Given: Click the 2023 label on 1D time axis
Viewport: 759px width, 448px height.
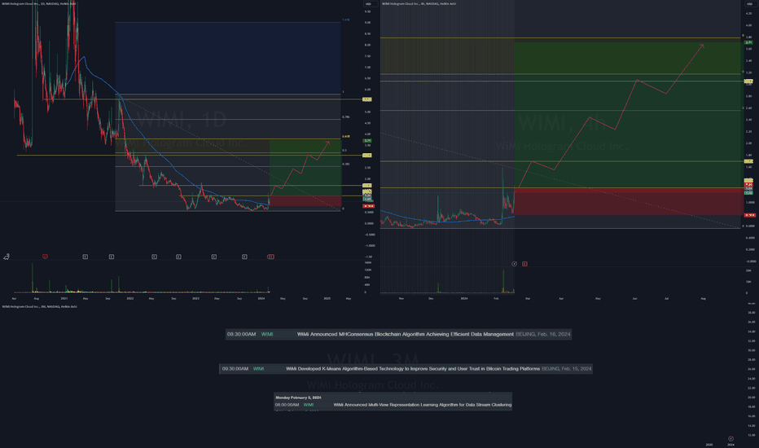Looking at the screenshot, I should coord(195,299).
